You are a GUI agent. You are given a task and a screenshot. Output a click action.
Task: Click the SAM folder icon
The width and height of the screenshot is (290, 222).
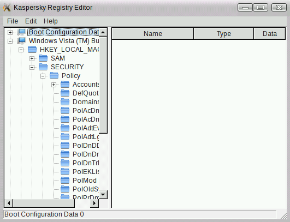pos(43,58)
